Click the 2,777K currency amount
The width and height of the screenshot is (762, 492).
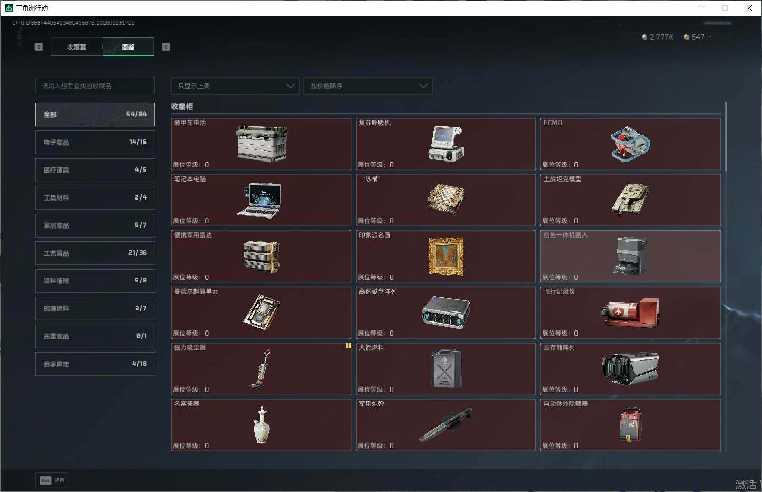(x=661, y=37)
